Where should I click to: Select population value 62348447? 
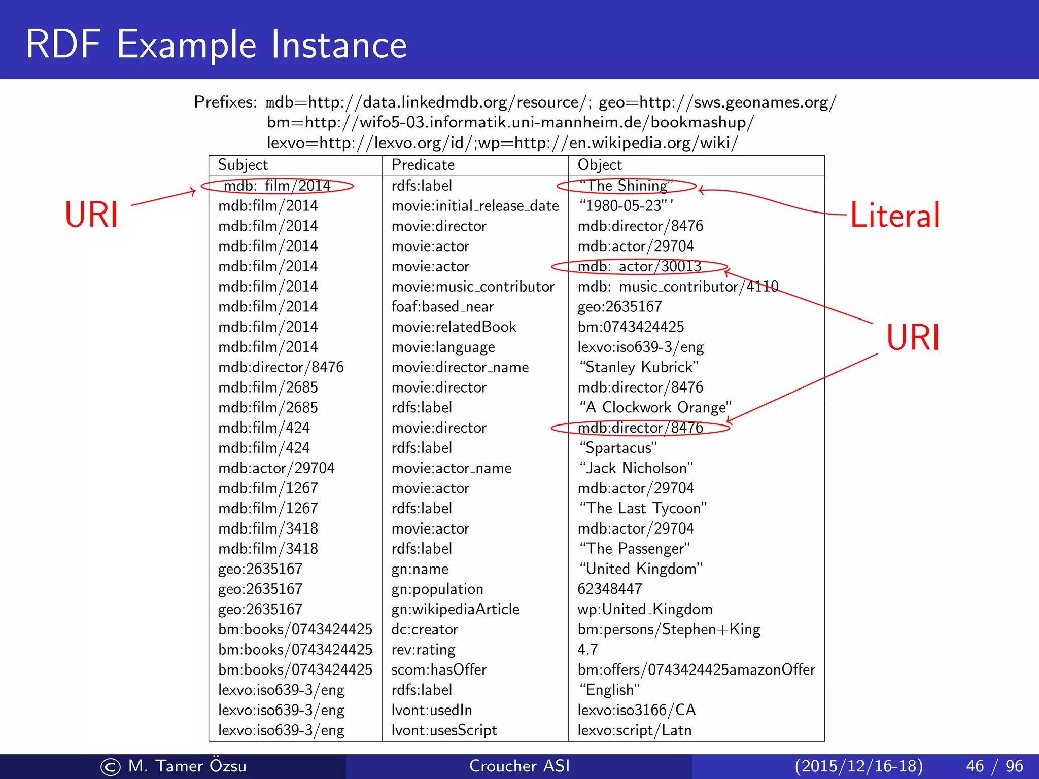tap(610, 589)
